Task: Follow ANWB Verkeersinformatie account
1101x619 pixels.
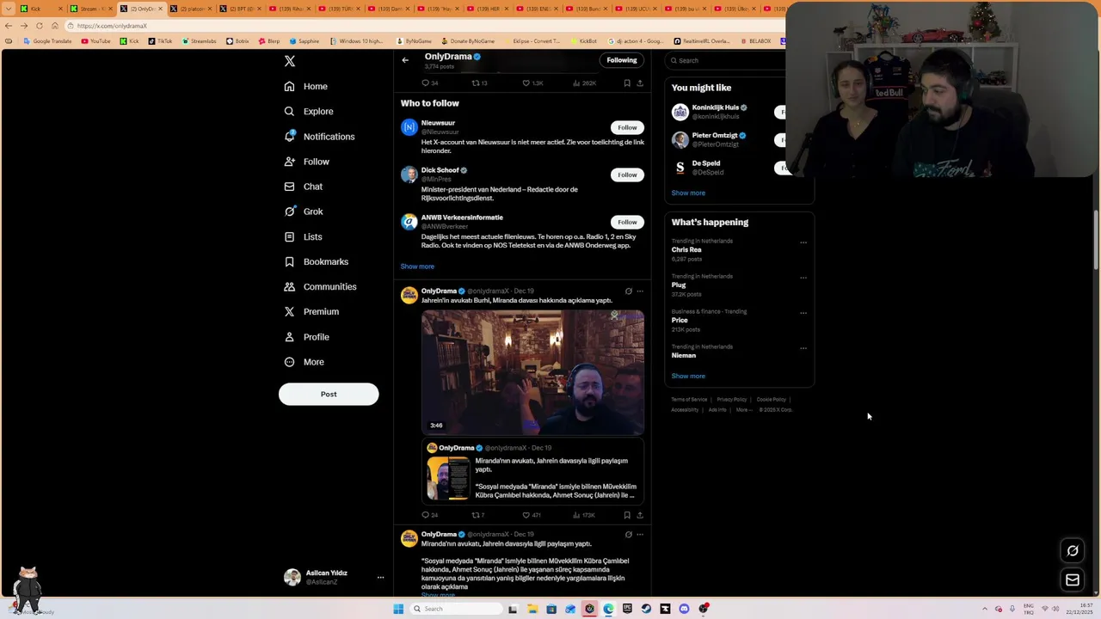Action: [627, 222]
